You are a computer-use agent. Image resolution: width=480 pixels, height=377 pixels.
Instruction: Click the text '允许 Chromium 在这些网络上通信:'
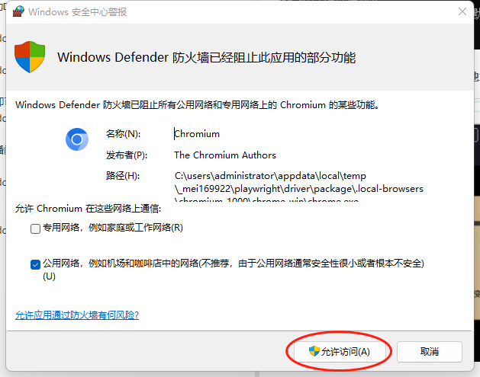click(89, 209)
